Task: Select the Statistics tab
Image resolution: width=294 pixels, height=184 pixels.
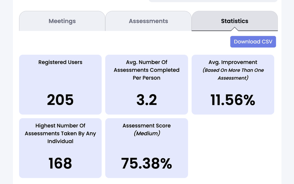Action: pos(234,21)
